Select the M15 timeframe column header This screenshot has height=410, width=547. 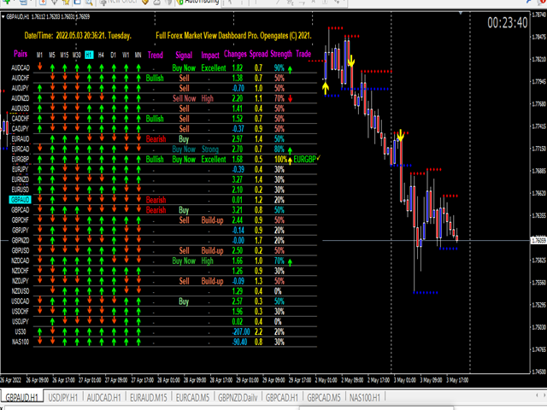(x=64, y=56)
